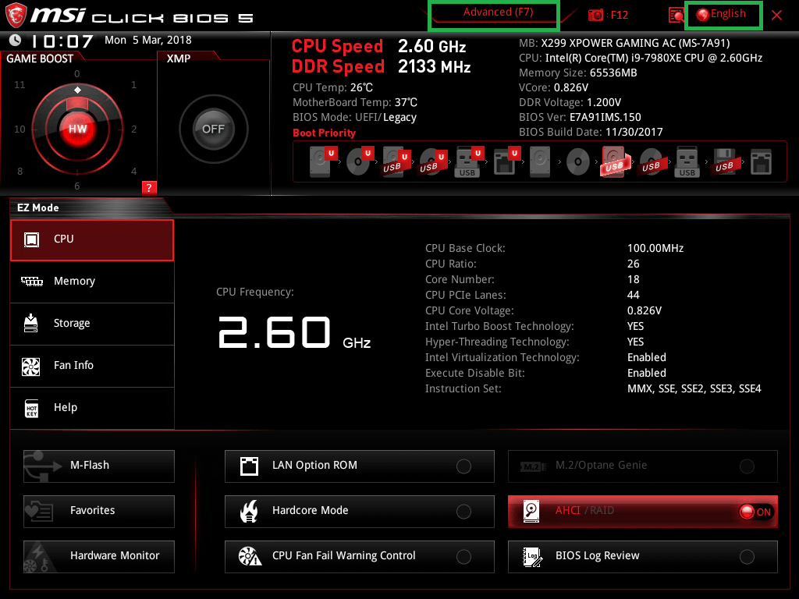Image resolution: width=799 pixels, height=599 pixels.
Task: Select the UEFI USB hard disk boot icon
Action: pos(396,161)
